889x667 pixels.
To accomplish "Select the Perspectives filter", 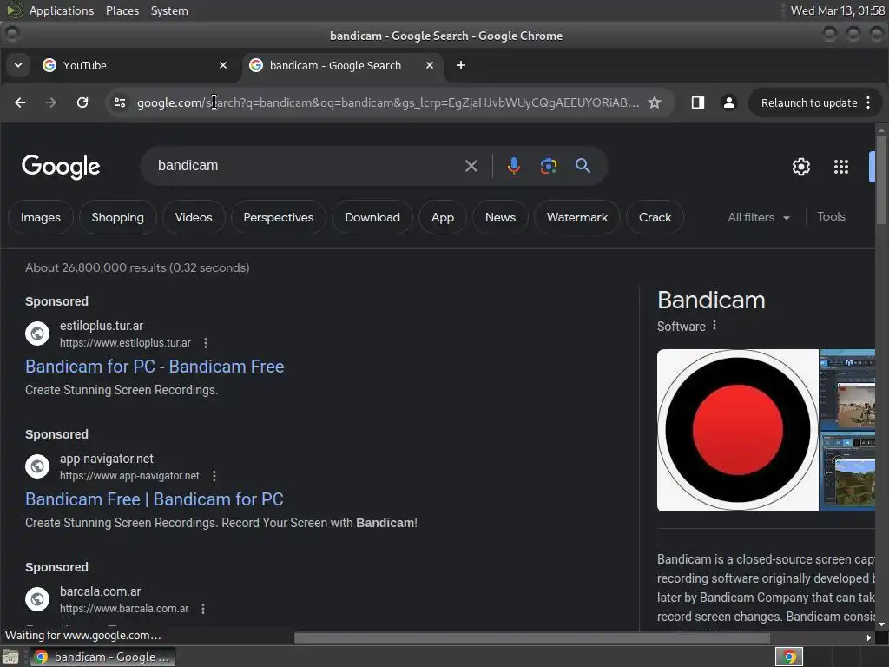I will (x=279, y=217).
